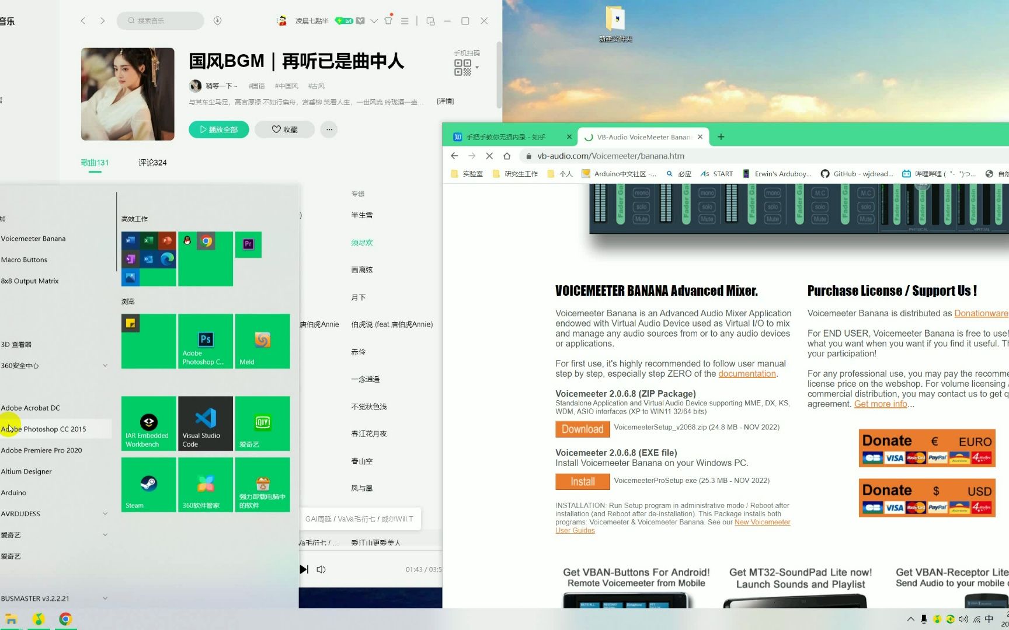This screenshot has width=1009, height=630.
Task: Launch Microsoft Edge from Start tiles
Action: click(167, 259)
